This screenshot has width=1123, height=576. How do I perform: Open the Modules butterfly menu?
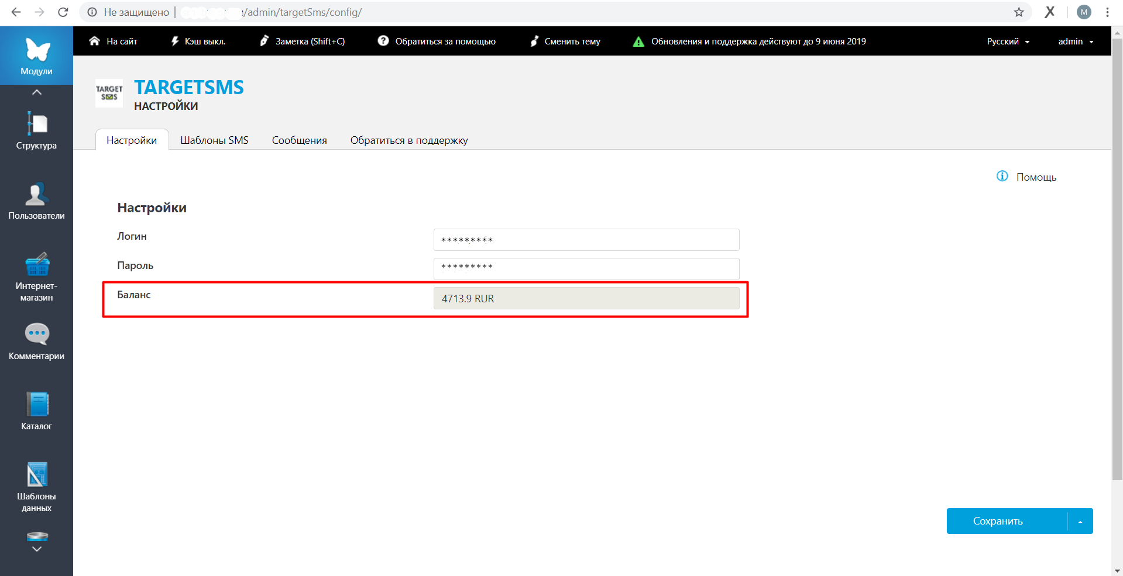(36, 56)
